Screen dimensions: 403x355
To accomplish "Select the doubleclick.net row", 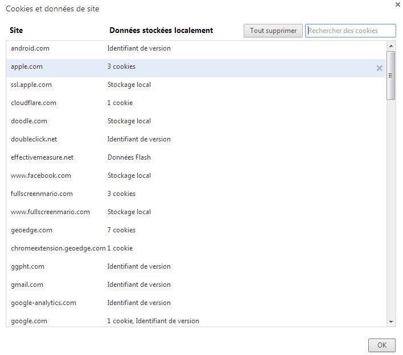I will coord(34,140).
